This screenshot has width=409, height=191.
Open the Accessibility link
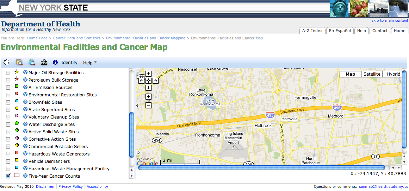coord(97,186)
